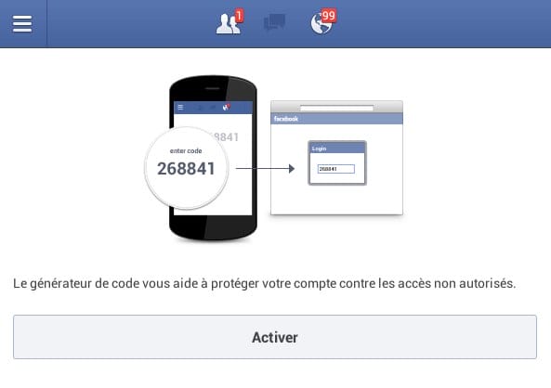This screenshot has height=388, width=551.
Task: Tap the faded 8841 code on phone screen
Action: tap(225, 137)
